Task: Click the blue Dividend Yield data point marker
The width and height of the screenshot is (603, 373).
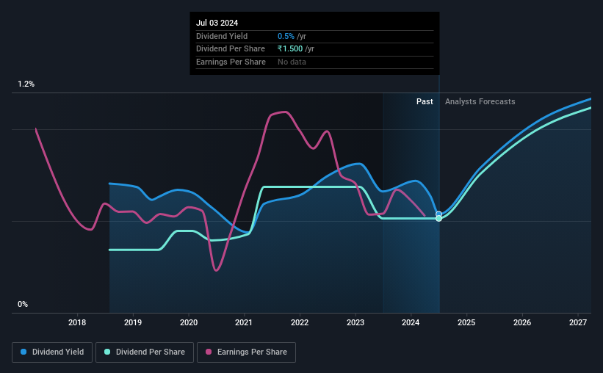Action: (438, 214)
